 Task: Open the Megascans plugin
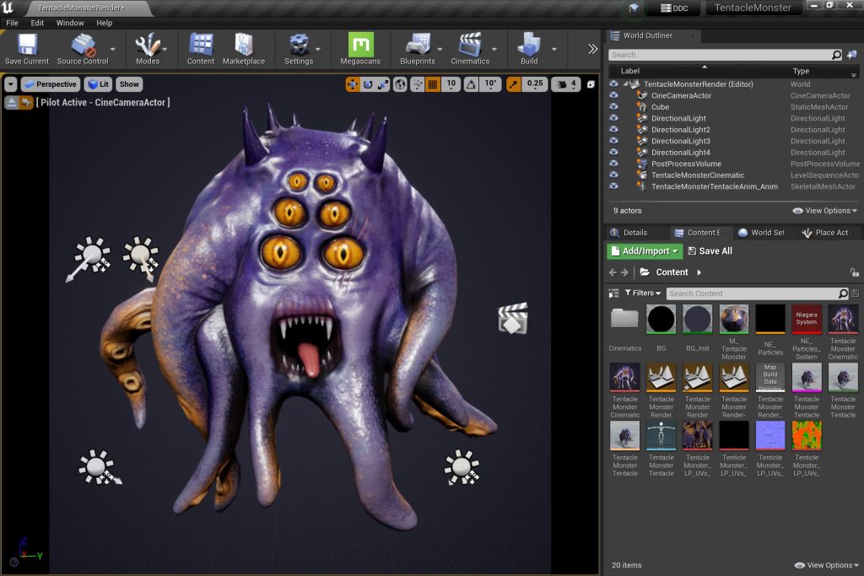point(360,49)
